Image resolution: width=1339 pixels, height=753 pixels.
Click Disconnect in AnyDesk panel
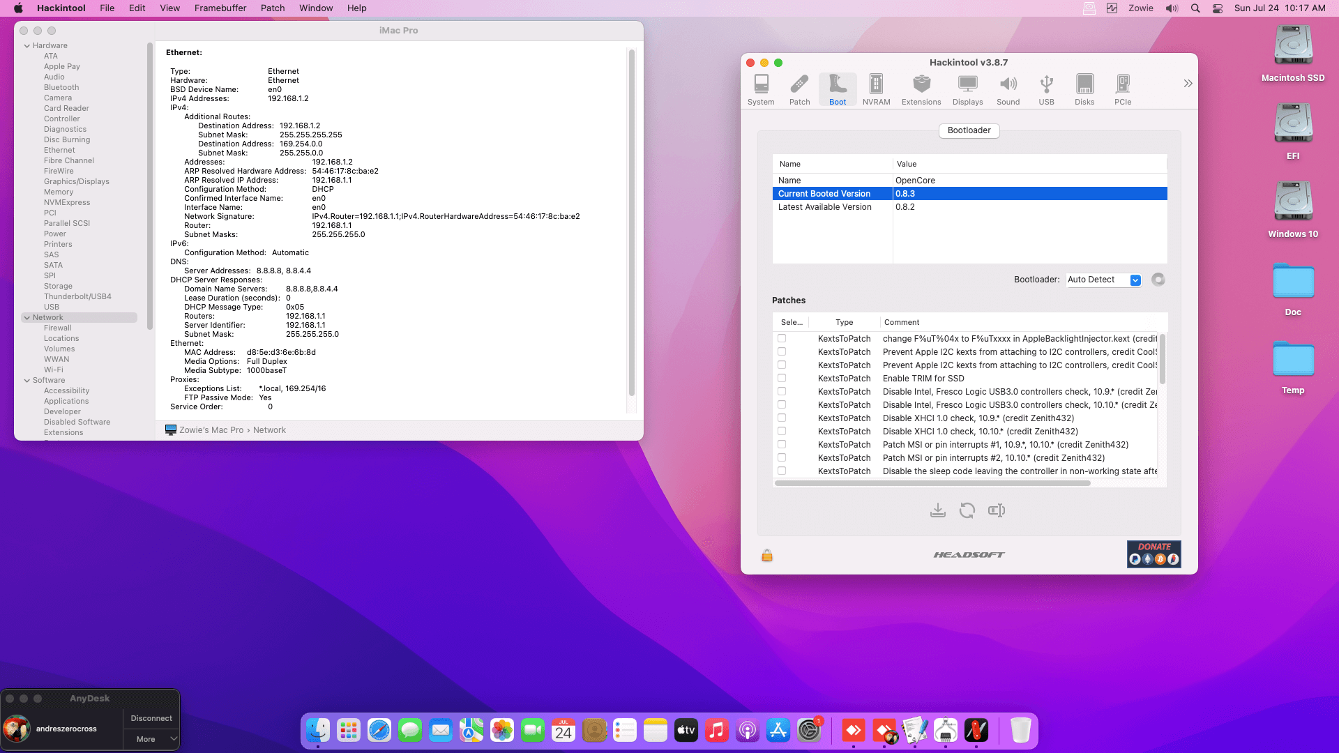151,718
